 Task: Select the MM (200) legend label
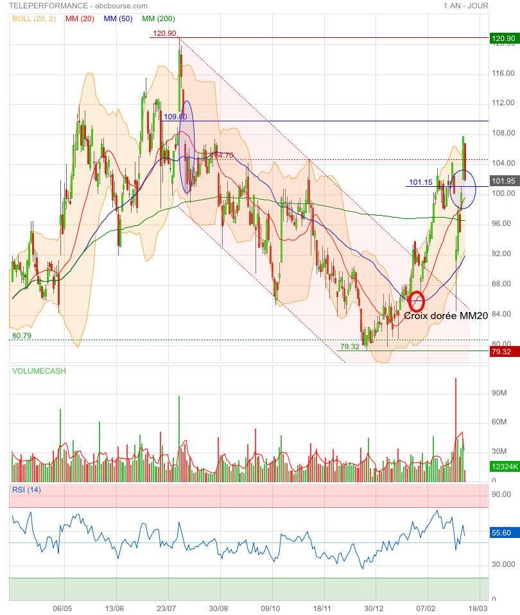coord(159,19)
